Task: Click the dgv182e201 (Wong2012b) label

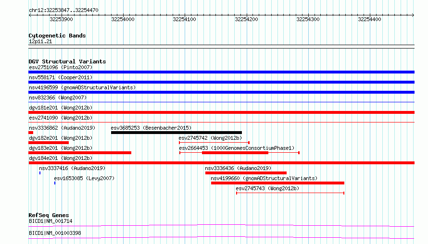Action: (x=61, y=138)
